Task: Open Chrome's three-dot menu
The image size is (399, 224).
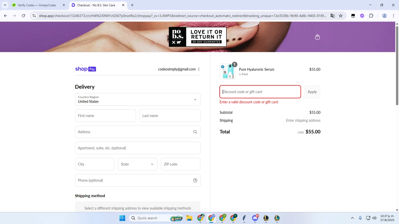Action: point(393,16)
